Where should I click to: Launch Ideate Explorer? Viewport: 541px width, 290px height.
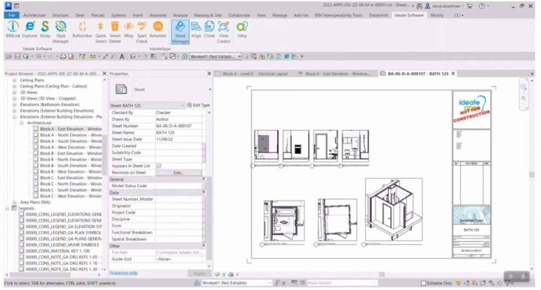(x=30, y=29)
